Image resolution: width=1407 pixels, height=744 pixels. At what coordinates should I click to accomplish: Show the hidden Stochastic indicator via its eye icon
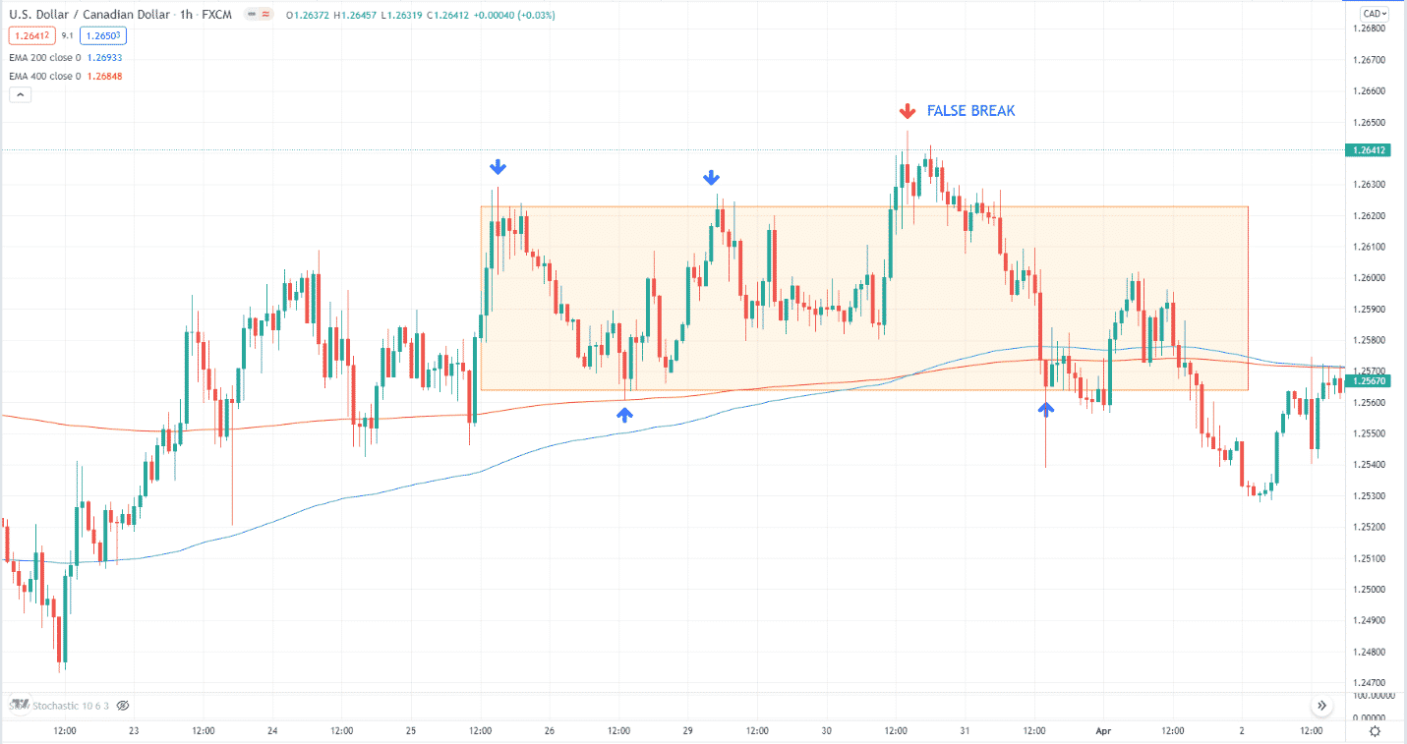(x=123, y=706)
